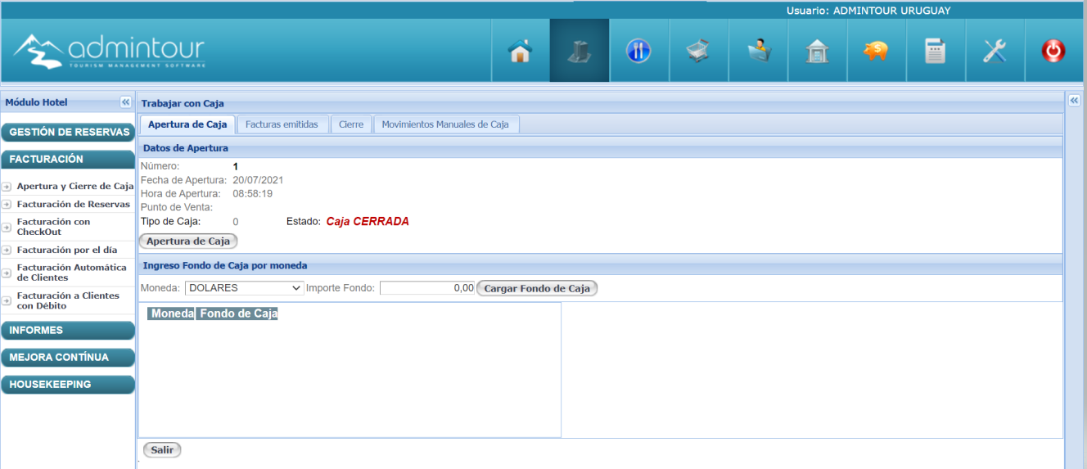Click Ingreso Fondo de Caja por moneda header
The width and height of the screenshot is (1087, 469).
[x=225, y=266]
